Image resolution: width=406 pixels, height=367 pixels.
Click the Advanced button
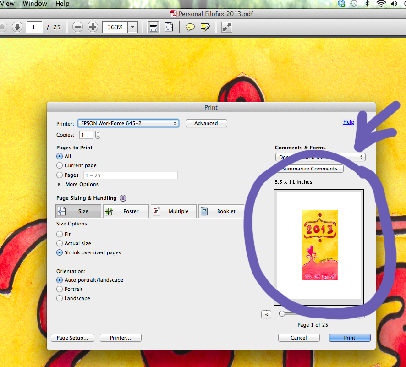(x=206, y=123)
